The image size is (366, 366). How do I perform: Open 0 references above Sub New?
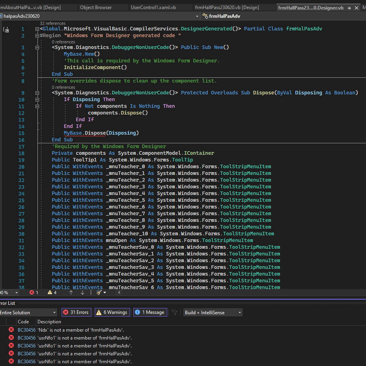coord(63,42)
